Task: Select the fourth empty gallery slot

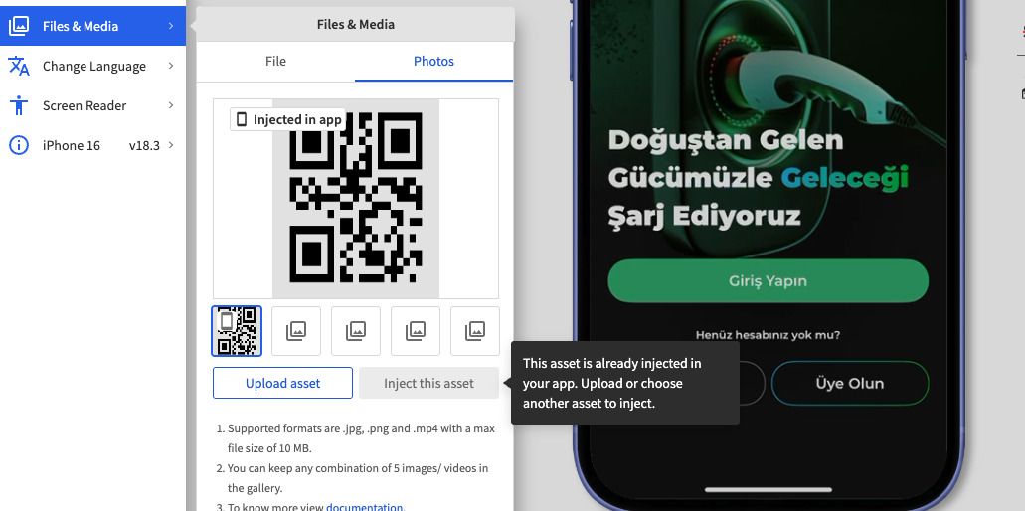Action: [x=416, y=331]
